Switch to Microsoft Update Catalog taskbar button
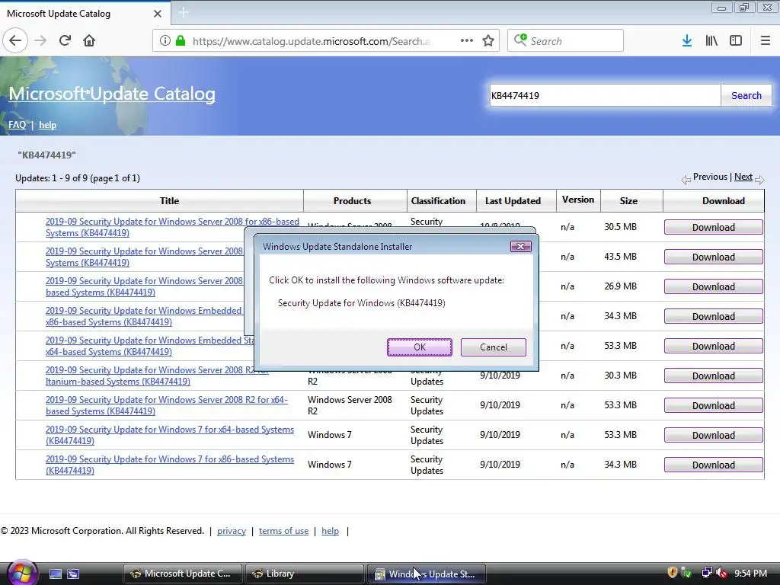 (x=183, y=574)
